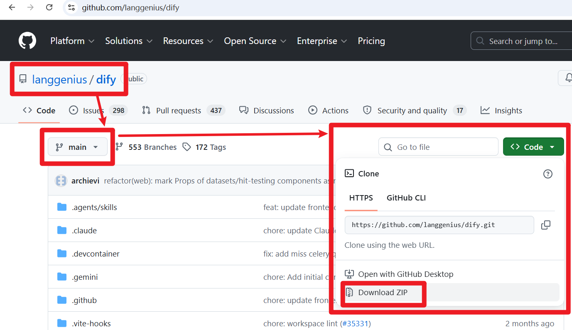Go to the Pricing page

tap(371, 41)
